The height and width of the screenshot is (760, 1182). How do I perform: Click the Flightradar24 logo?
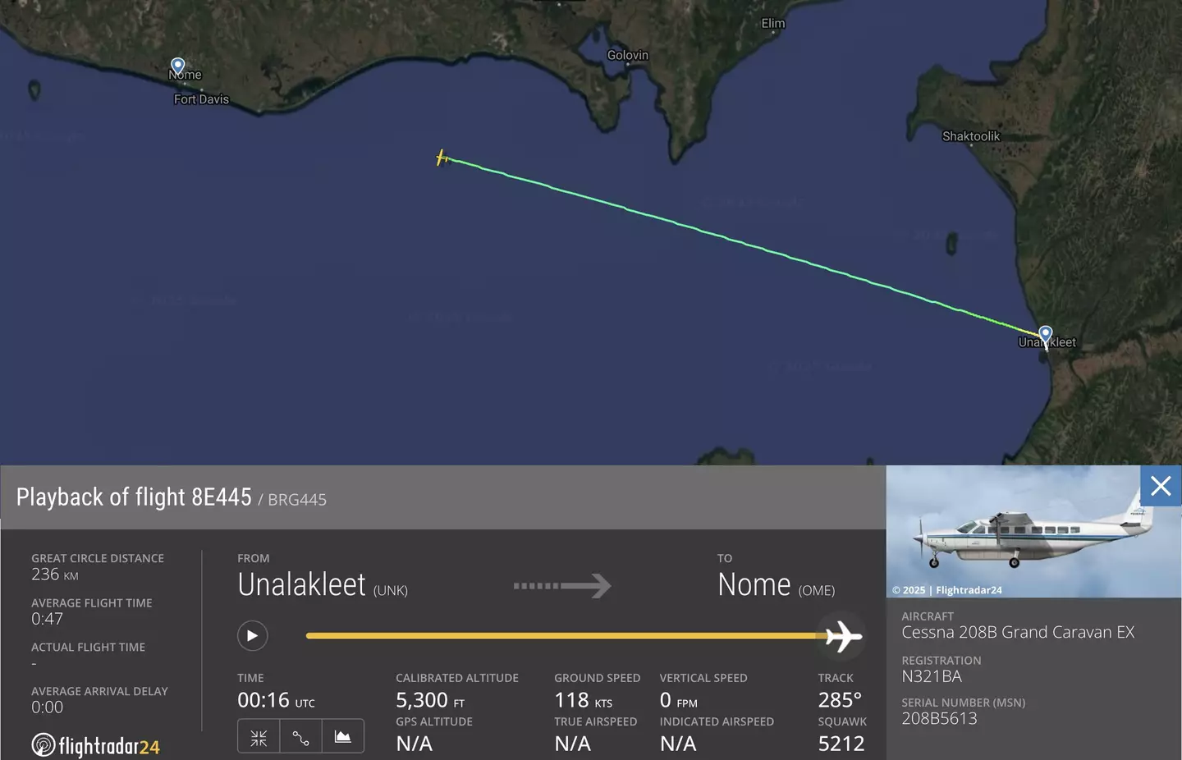point(95,745)
